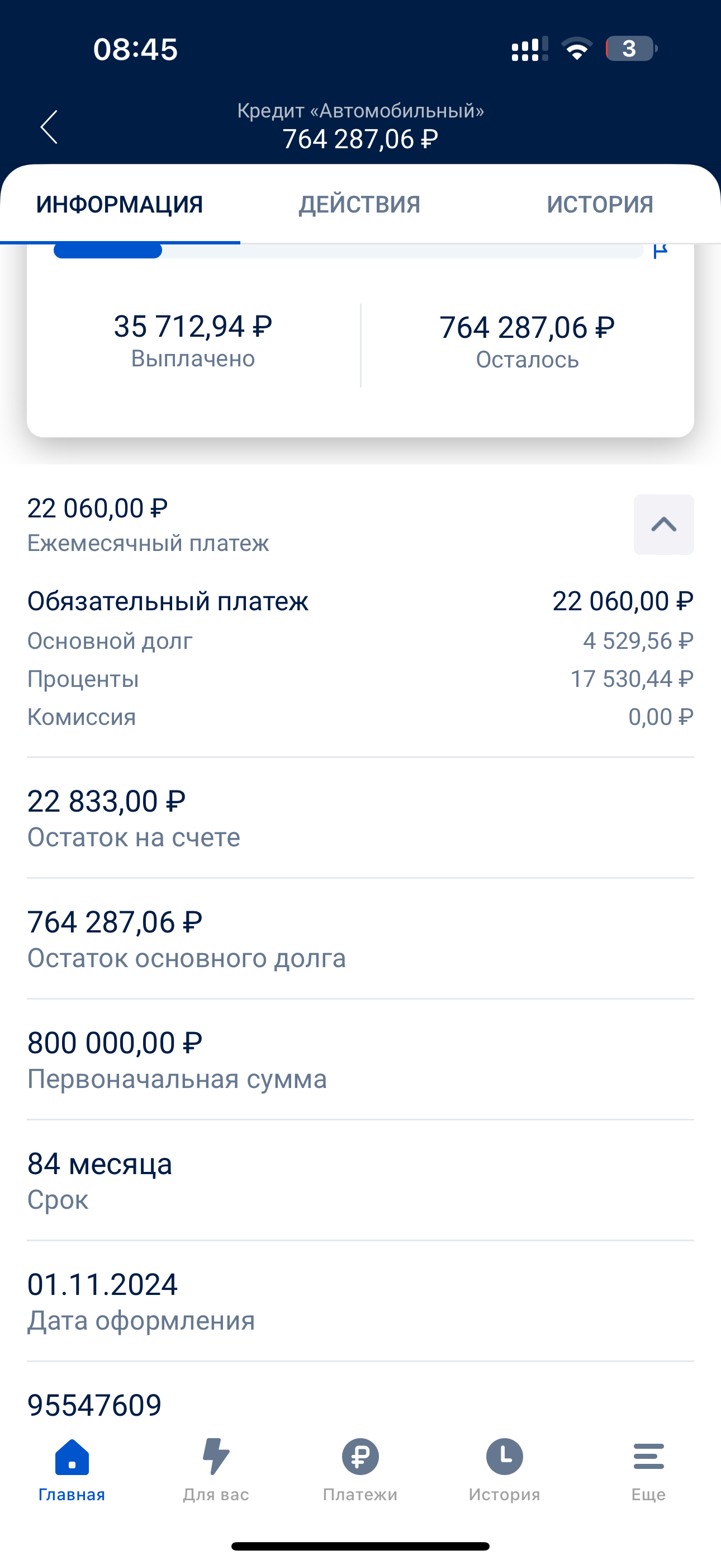Image resolution: width=721 pixels, height=1564 pixels.
Task: Open the Еще hamburger menu icon
Action: point(648,1457)
